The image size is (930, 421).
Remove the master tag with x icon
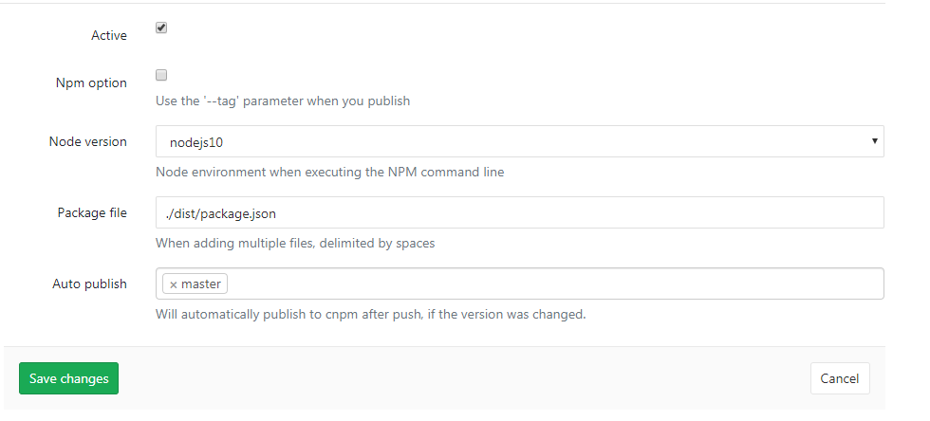click(x=173, y=284)
